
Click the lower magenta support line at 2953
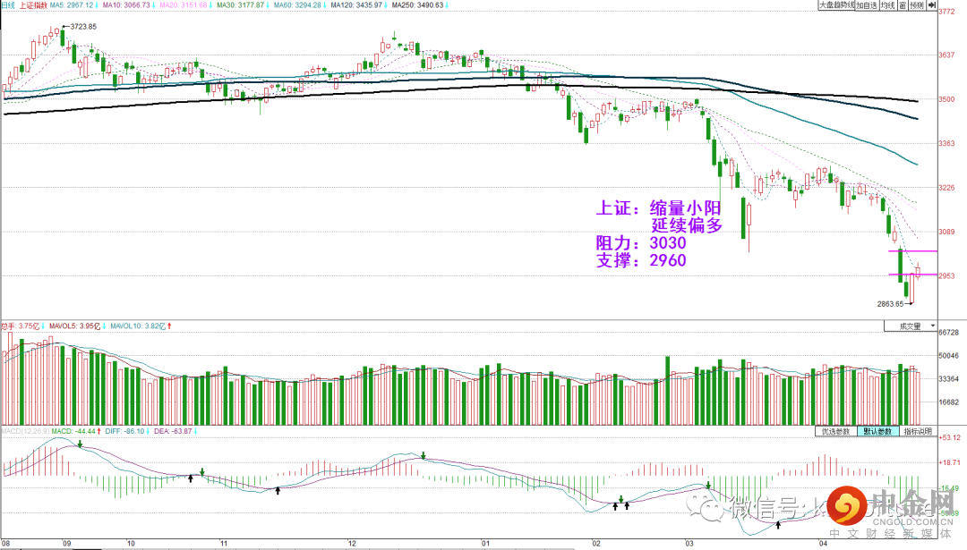912,275
